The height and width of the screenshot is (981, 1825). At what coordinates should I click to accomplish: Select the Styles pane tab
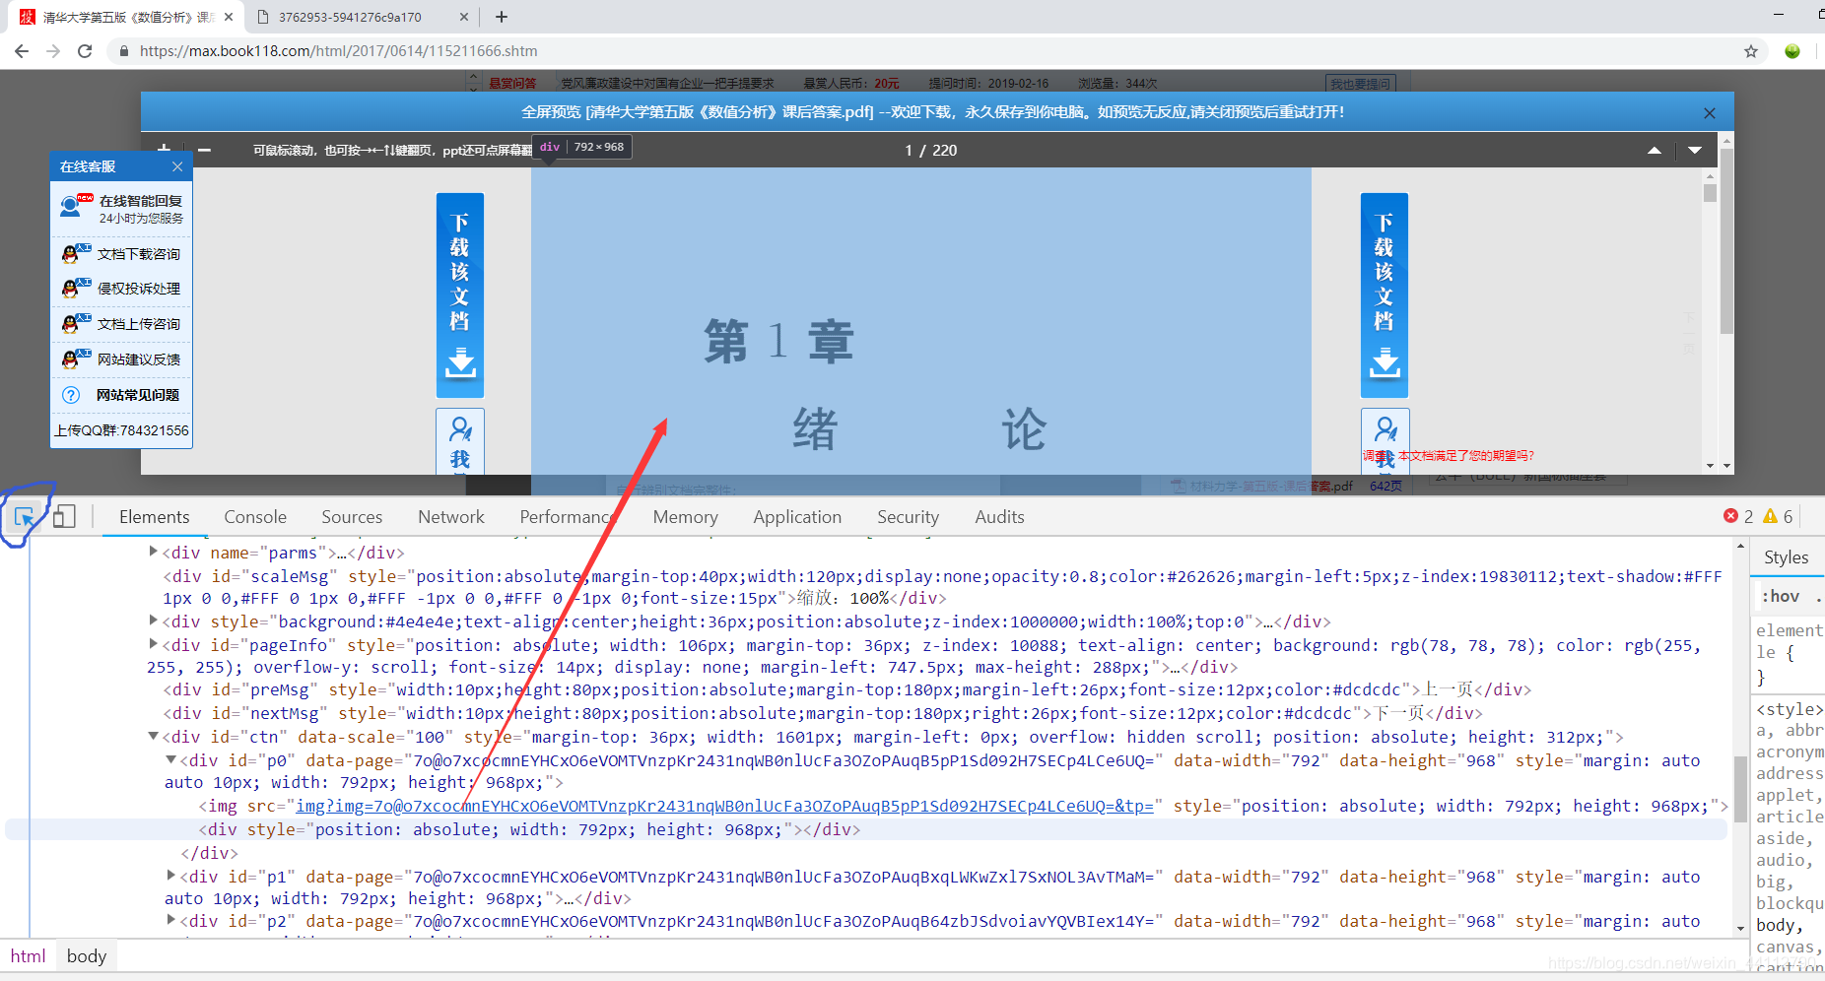click(x=1786, y=557)
